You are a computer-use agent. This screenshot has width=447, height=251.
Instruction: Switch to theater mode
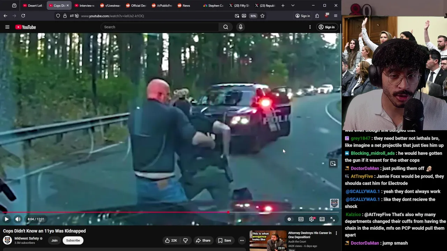pos(322,219)
